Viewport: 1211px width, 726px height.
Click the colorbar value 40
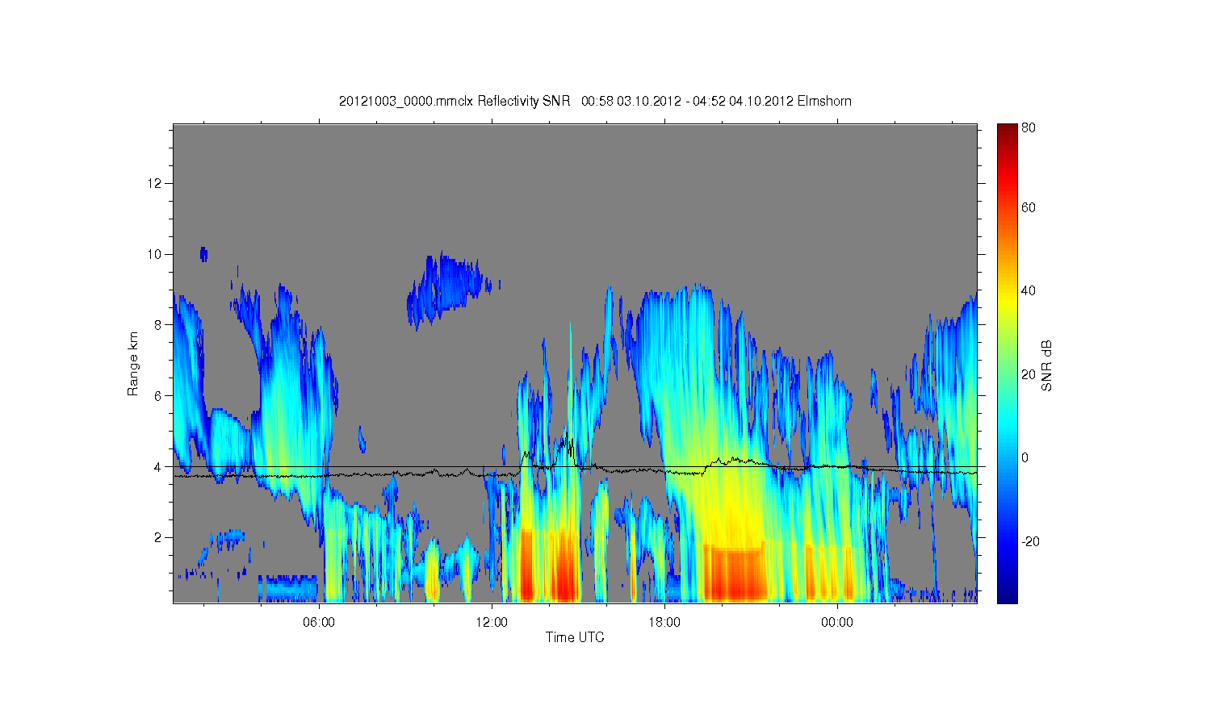click(x=1029, y=290)
